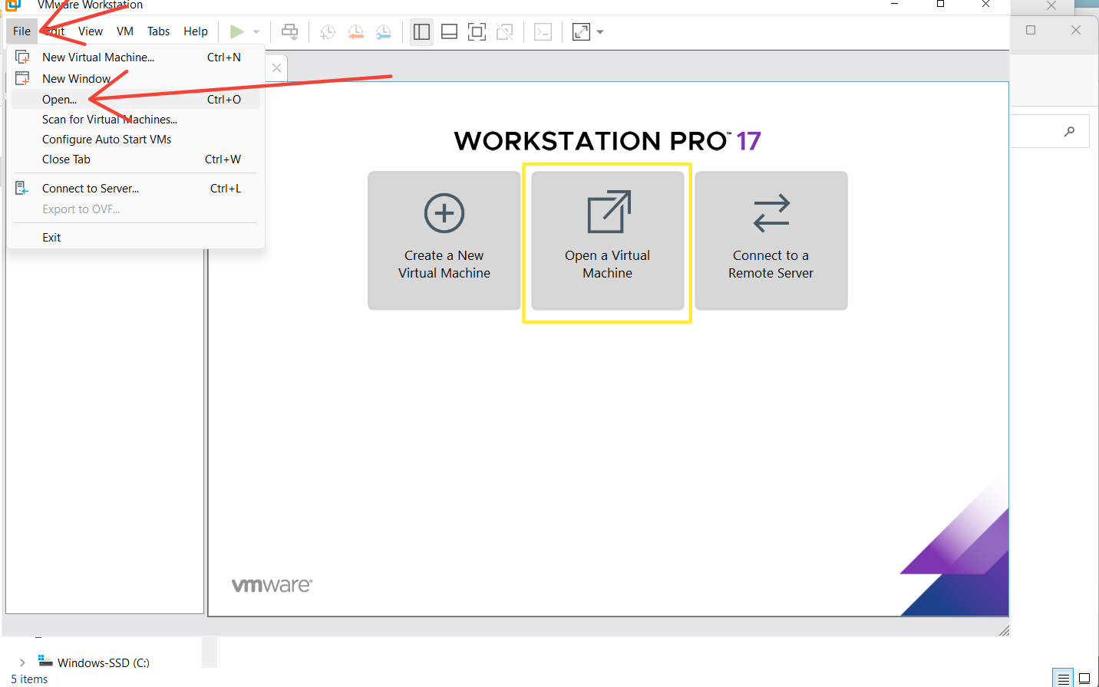Open the power options dropdown beside the play icon
Screen dimensions: 1099x687
point(256,32)
